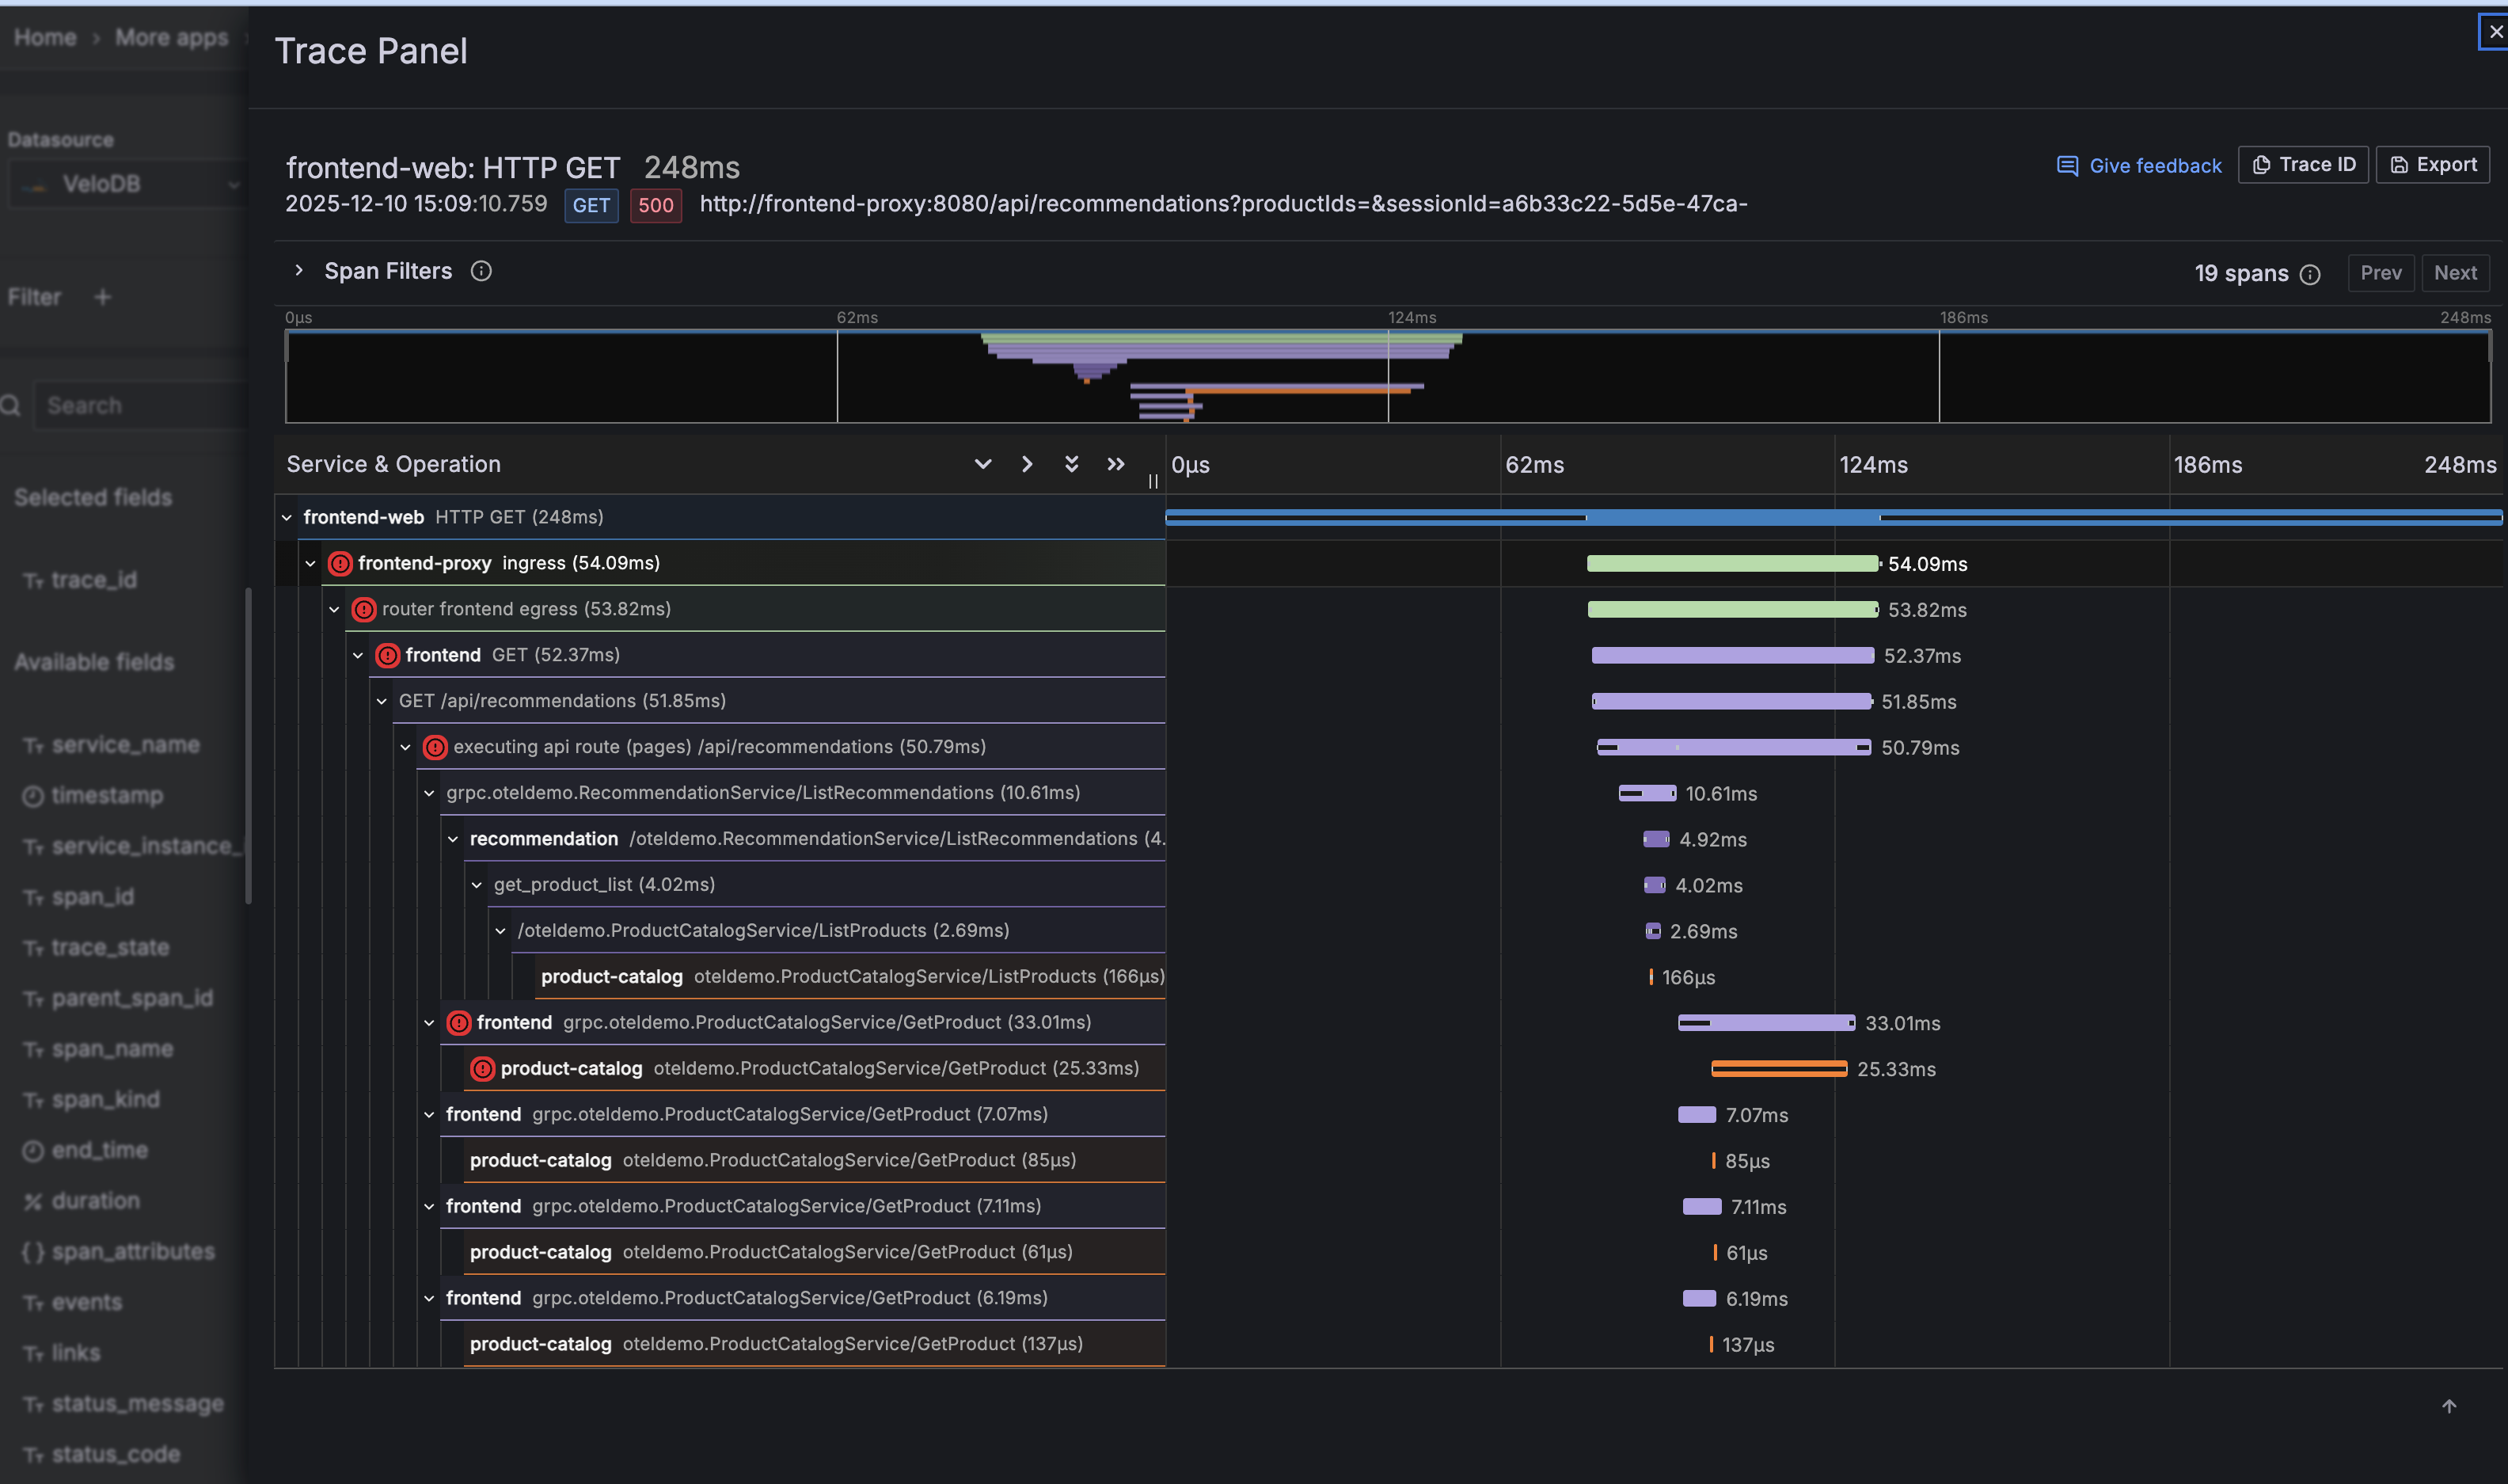Expand the Span Filters section
Image resolution: width=2508 pixels, height=1484 pixels.
pyautogui.click(x=298, y=271)
